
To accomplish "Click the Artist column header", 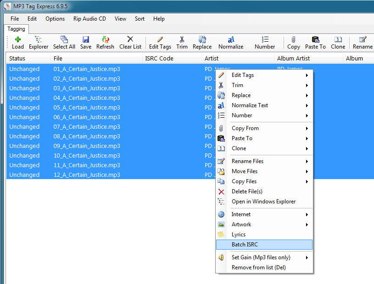I will [x=212, y=58].
